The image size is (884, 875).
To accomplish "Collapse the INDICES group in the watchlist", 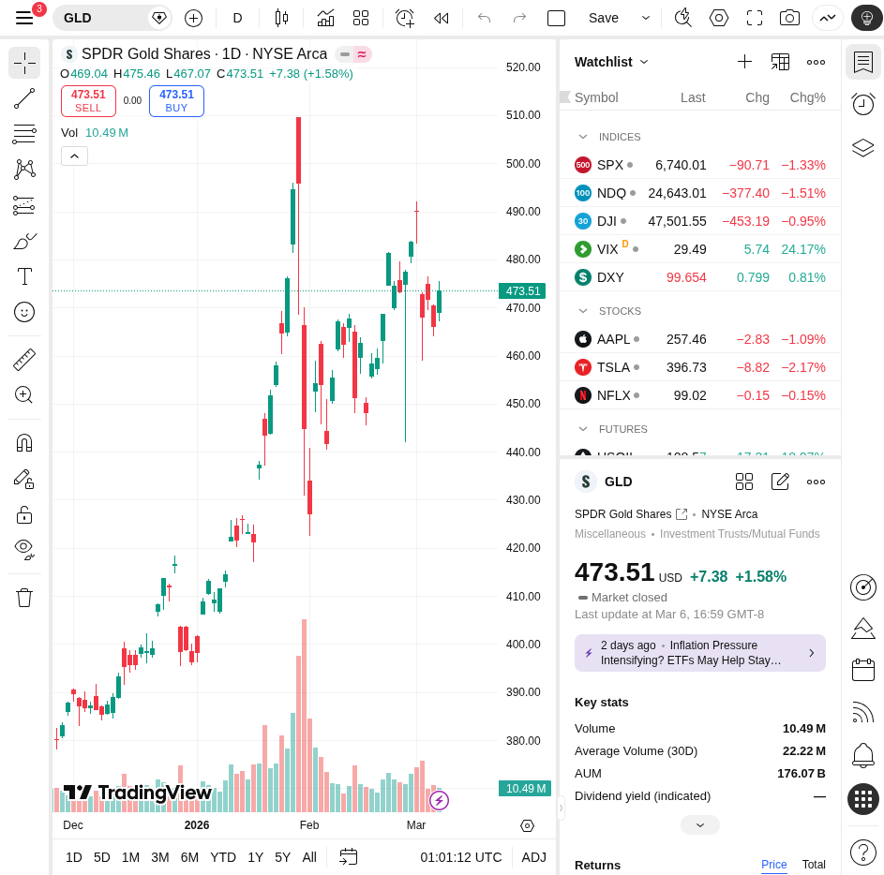I will coord(585,137).
